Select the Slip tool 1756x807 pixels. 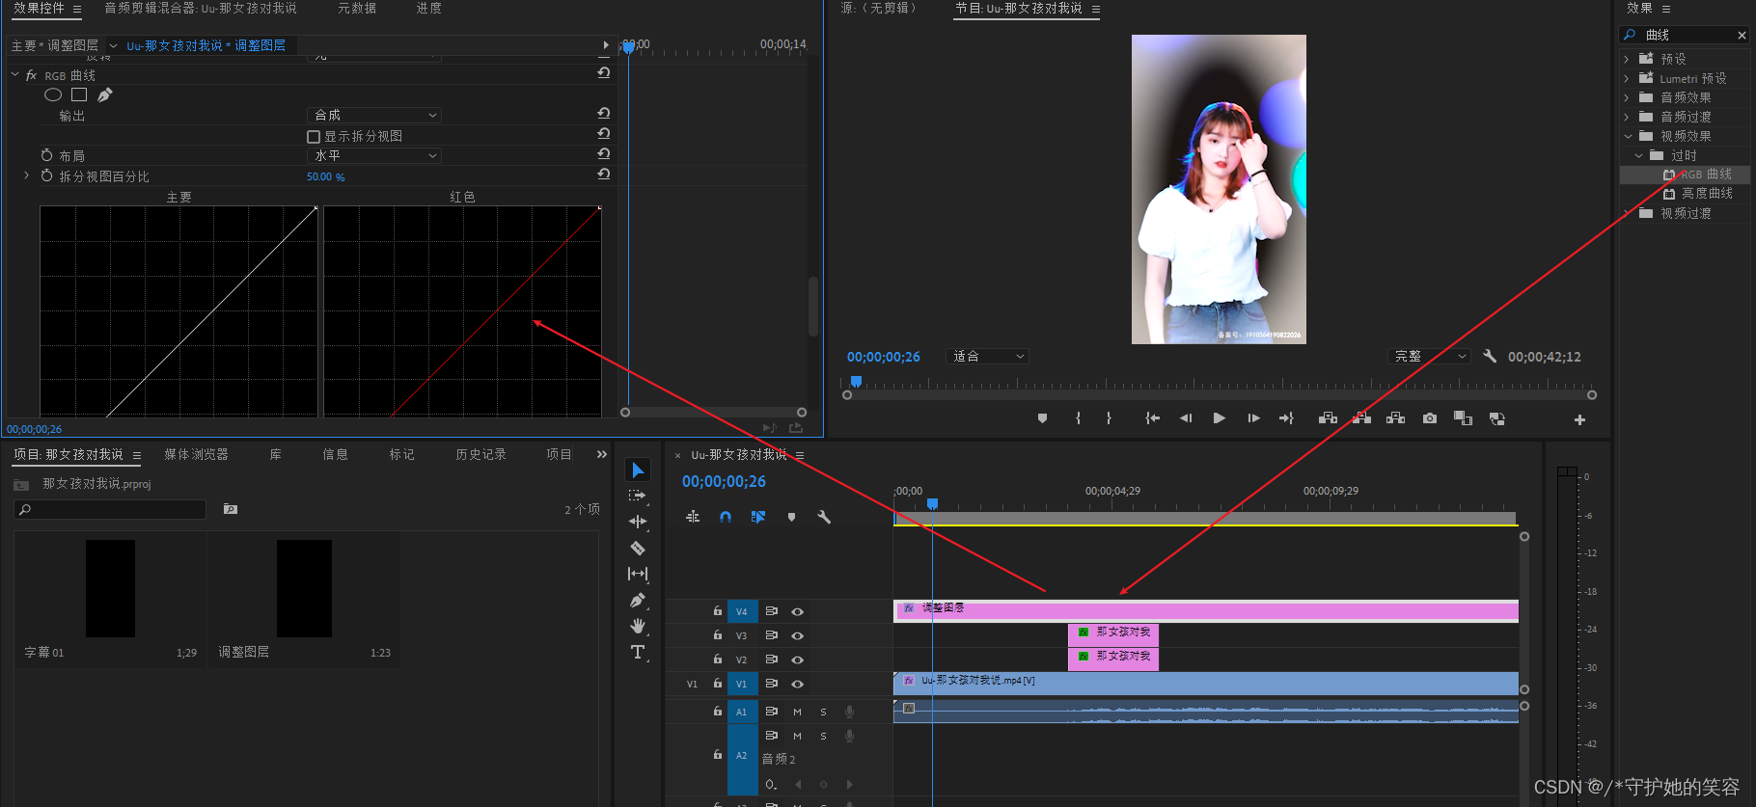tap(638, 574)
